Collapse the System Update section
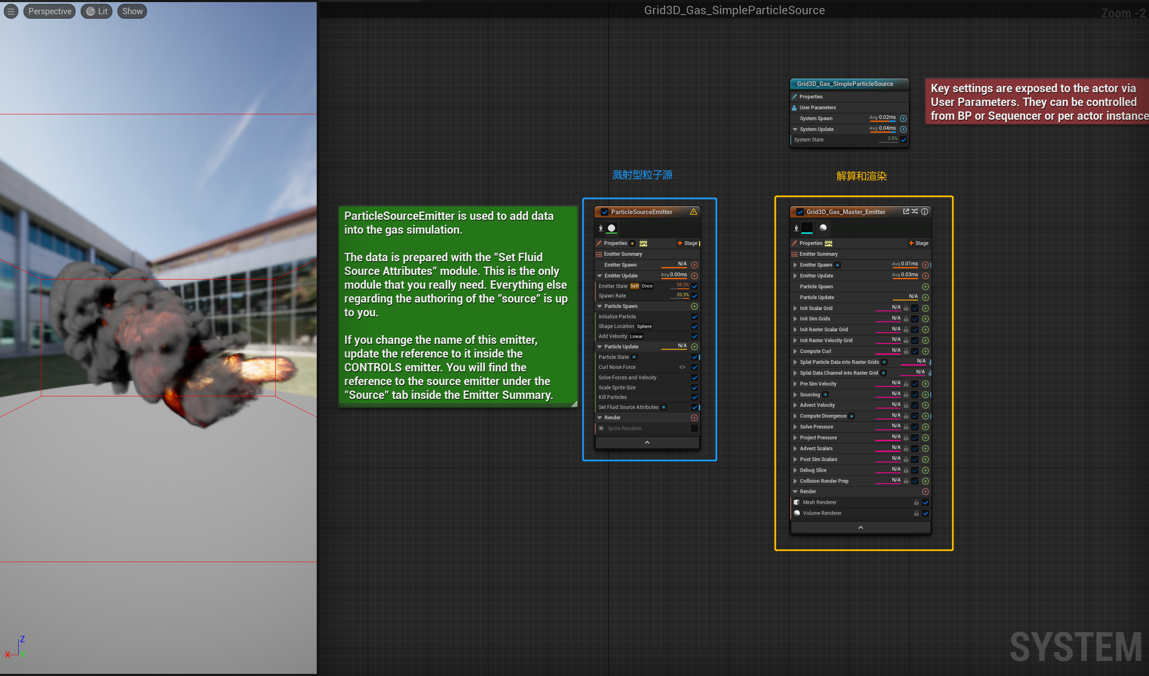Screen dimensions: 1149x676 795,129
